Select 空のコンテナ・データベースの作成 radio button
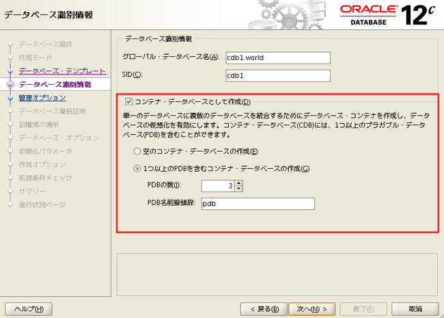Screen dimensions: 444x318 (x=137, y=150)
